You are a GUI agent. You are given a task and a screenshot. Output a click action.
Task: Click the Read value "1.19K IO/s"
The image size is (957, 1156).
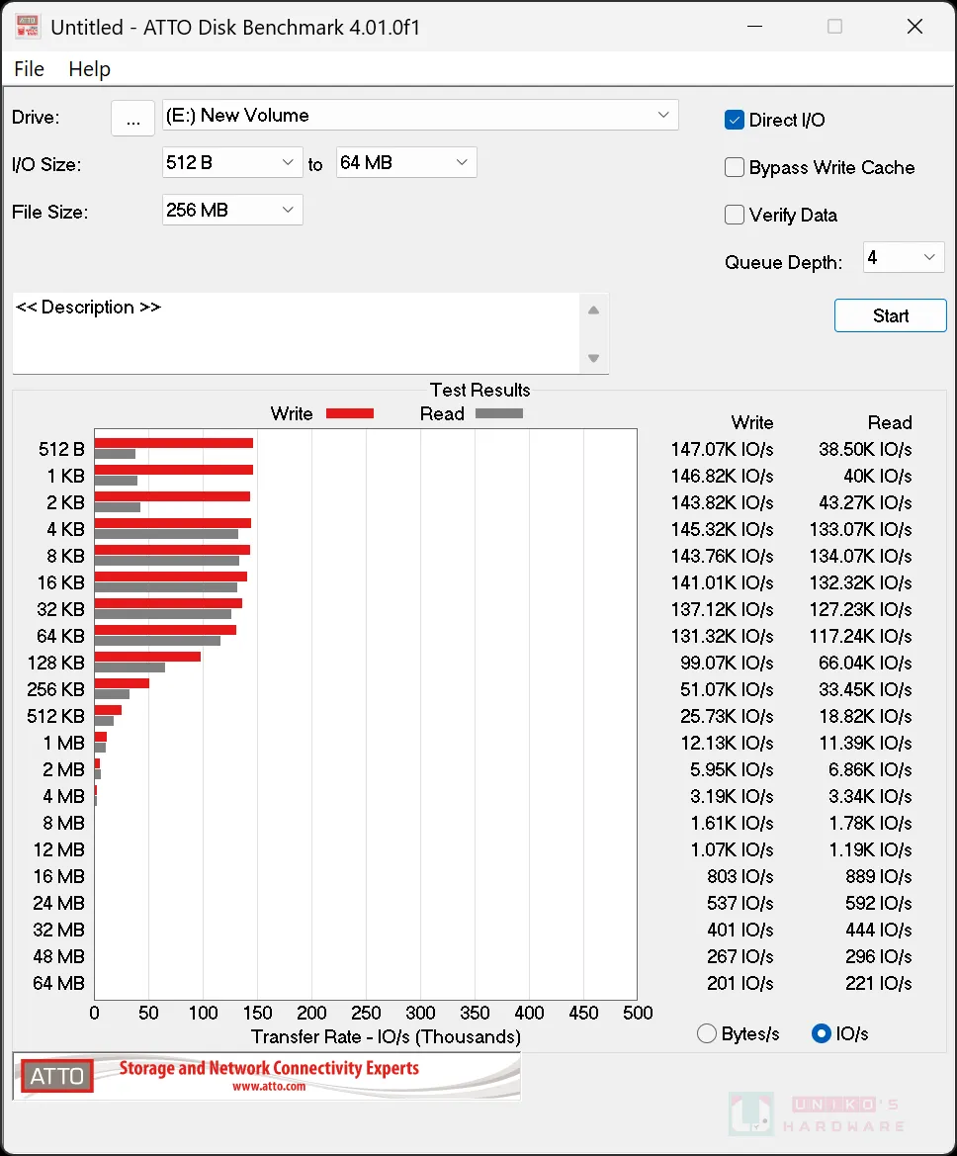pyautogui.click(x=870, y=850)
